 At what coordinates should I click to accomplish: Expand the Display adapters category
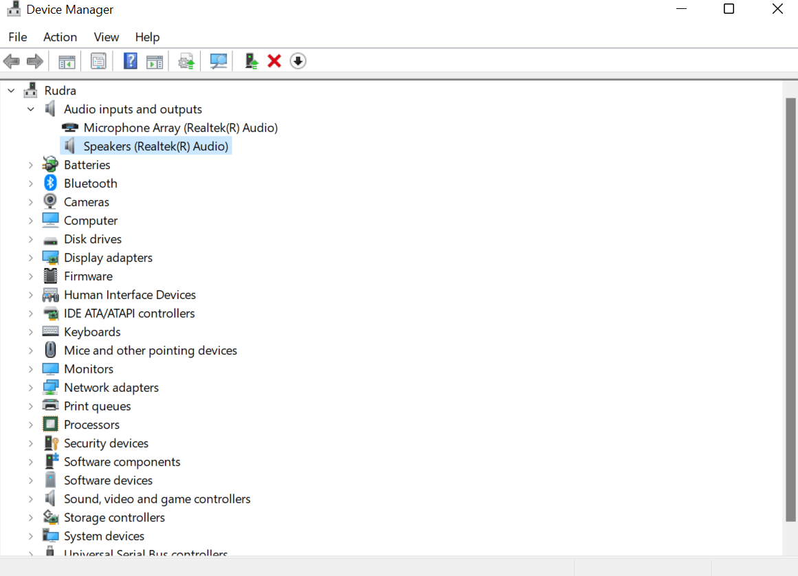pyautogui.click(x=30, y=257)
